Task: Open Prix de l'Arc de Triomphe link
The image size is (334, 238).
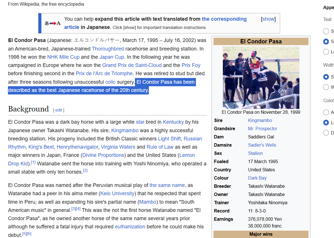Action: tap(104, 73)
